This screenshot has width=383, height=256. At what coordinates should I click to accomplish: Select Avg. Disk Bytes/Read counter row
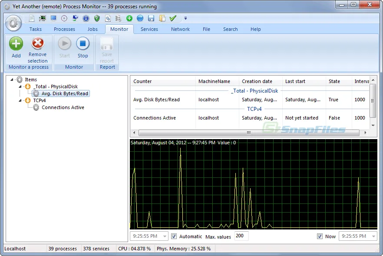(x=250, y=100)
